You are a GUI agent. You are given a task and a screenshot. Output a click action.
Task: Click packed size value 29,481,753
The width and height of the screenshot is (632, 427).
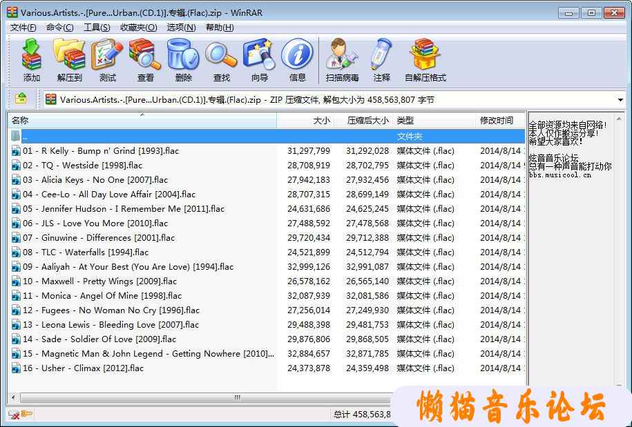pyautogui.click(x=367, y=325)
